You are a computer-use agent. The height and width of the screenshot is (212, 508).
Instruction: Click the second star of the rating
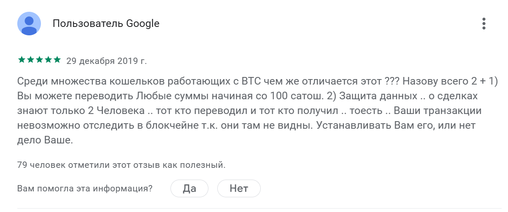coord(31,60)
